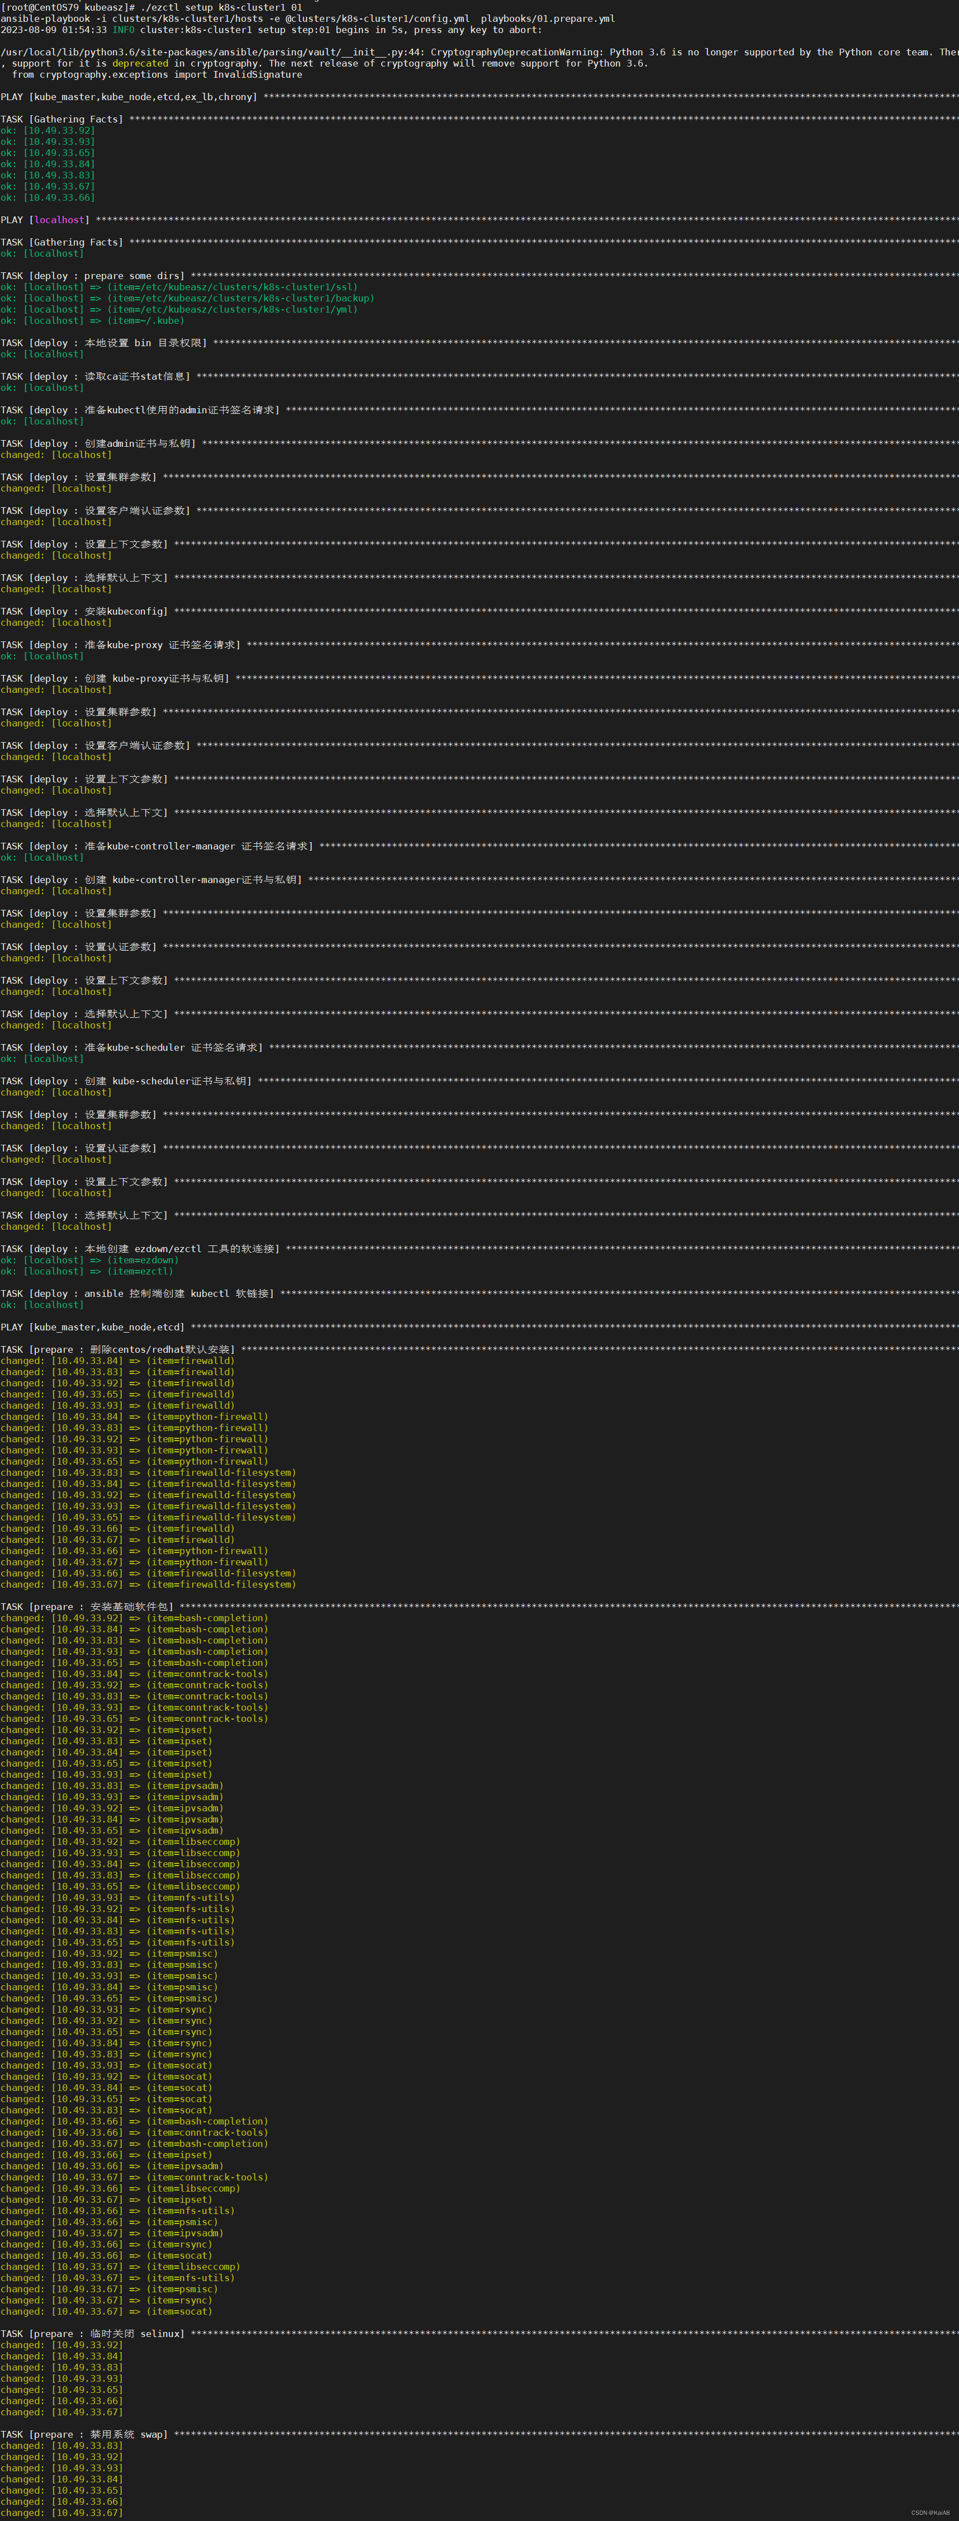The image size is (959, 2521).
Task: Click "changed: [10.49.33.92] => (item=bash-completion)"
Action: [135, 1618]
